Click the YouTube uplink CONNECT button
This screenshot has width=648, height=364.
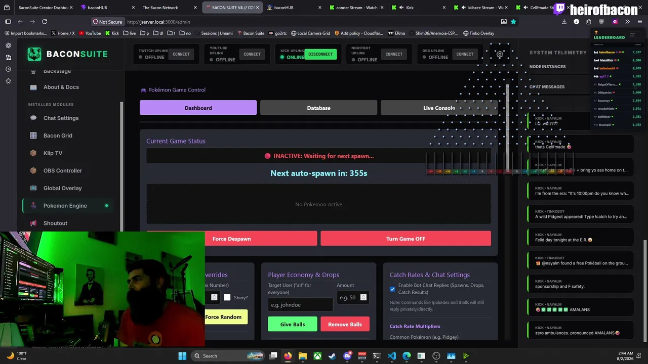coord(252,54)
